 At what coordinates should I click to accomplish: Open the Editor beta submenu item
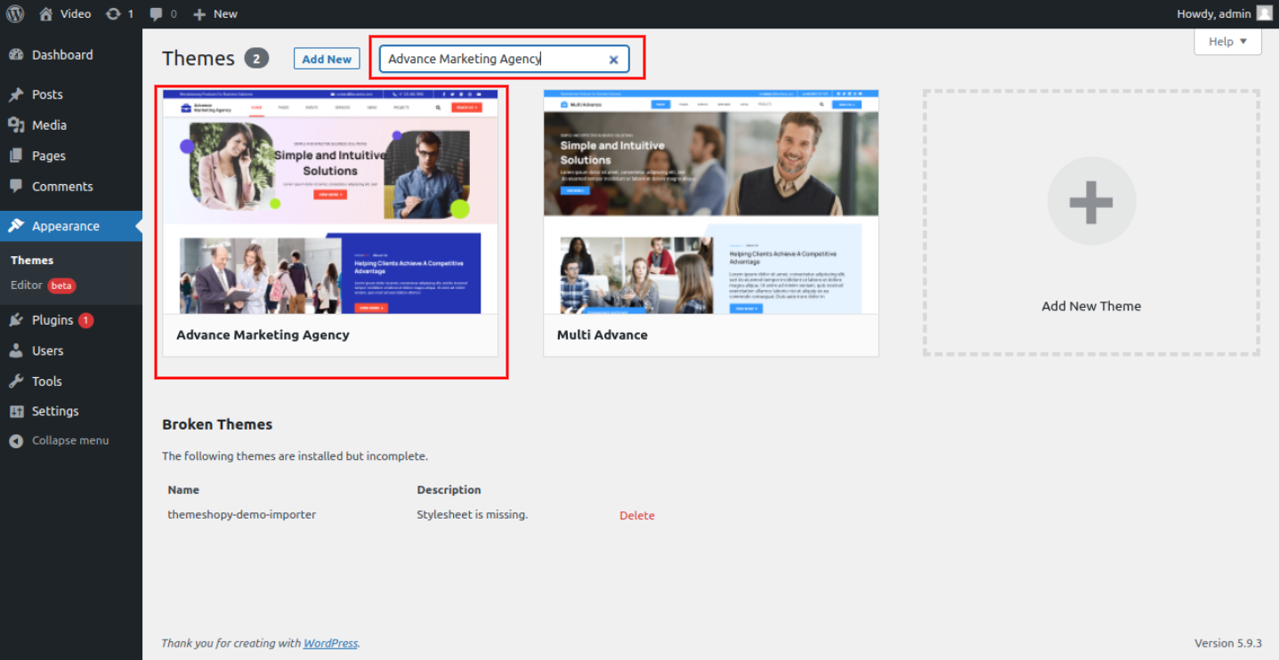(x=27, y=286)
